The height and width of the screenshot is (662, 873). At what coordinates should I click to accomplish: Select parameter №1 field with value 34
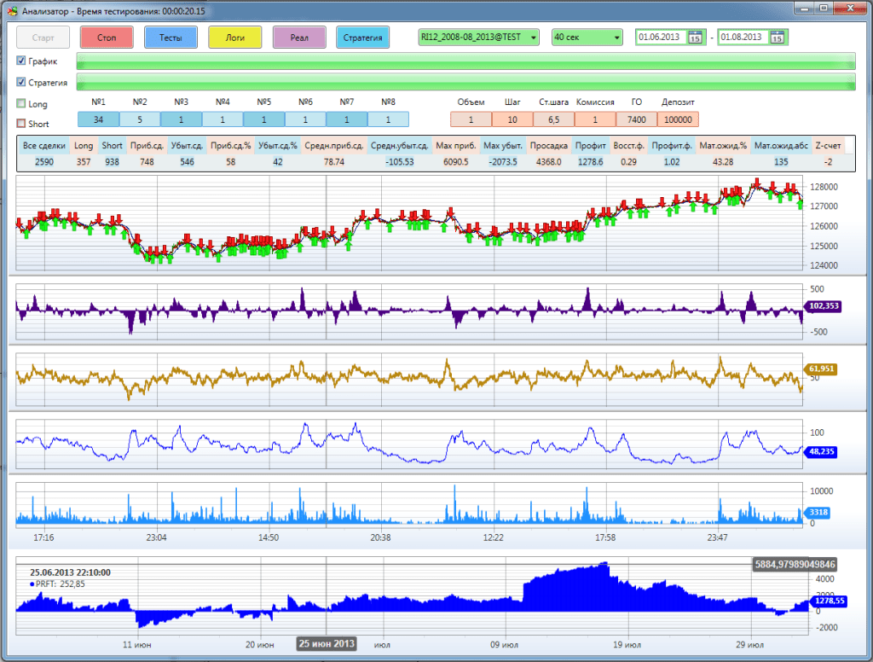[99, 119]
